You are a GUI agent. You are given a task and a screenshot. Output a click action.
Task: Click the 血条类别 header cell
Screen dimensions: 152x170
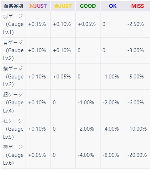coord(13,6)
